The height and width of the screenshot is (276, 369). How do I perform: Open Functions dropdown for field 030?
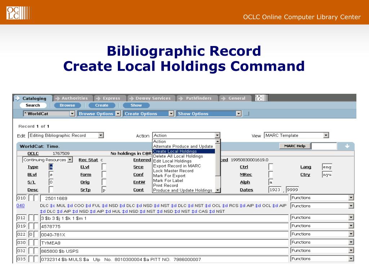pyautogui.click(x=322, y=242)
